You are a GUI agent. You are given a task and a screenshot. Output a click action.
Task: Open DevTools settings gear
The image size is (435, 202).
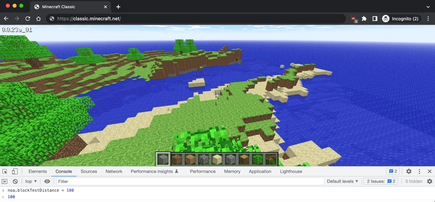tap(409, 172)
